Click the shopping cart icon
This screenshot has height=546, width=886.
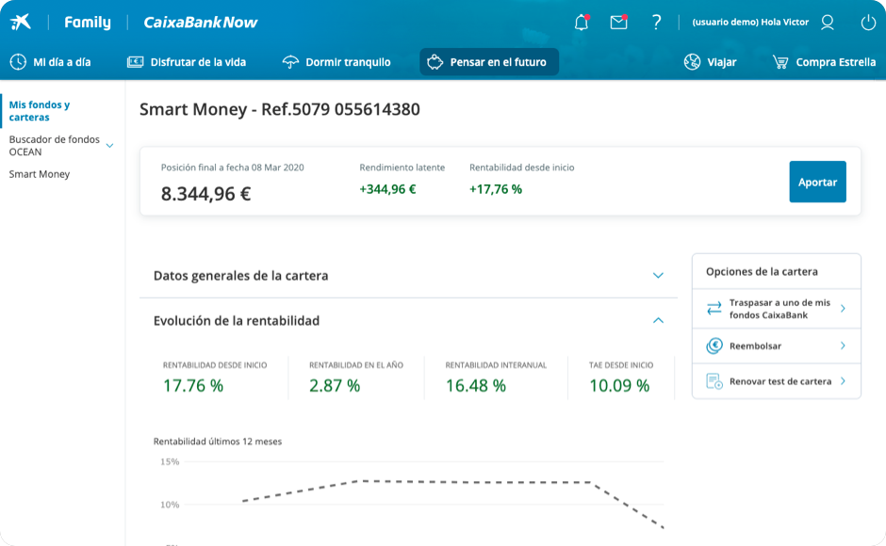(780, 62)
